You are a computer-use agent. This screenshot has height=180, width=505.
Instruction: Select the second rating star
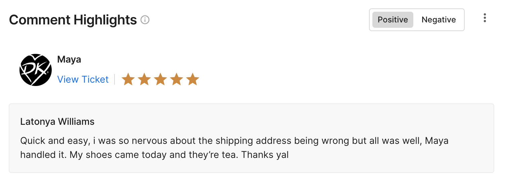point(144,80)
